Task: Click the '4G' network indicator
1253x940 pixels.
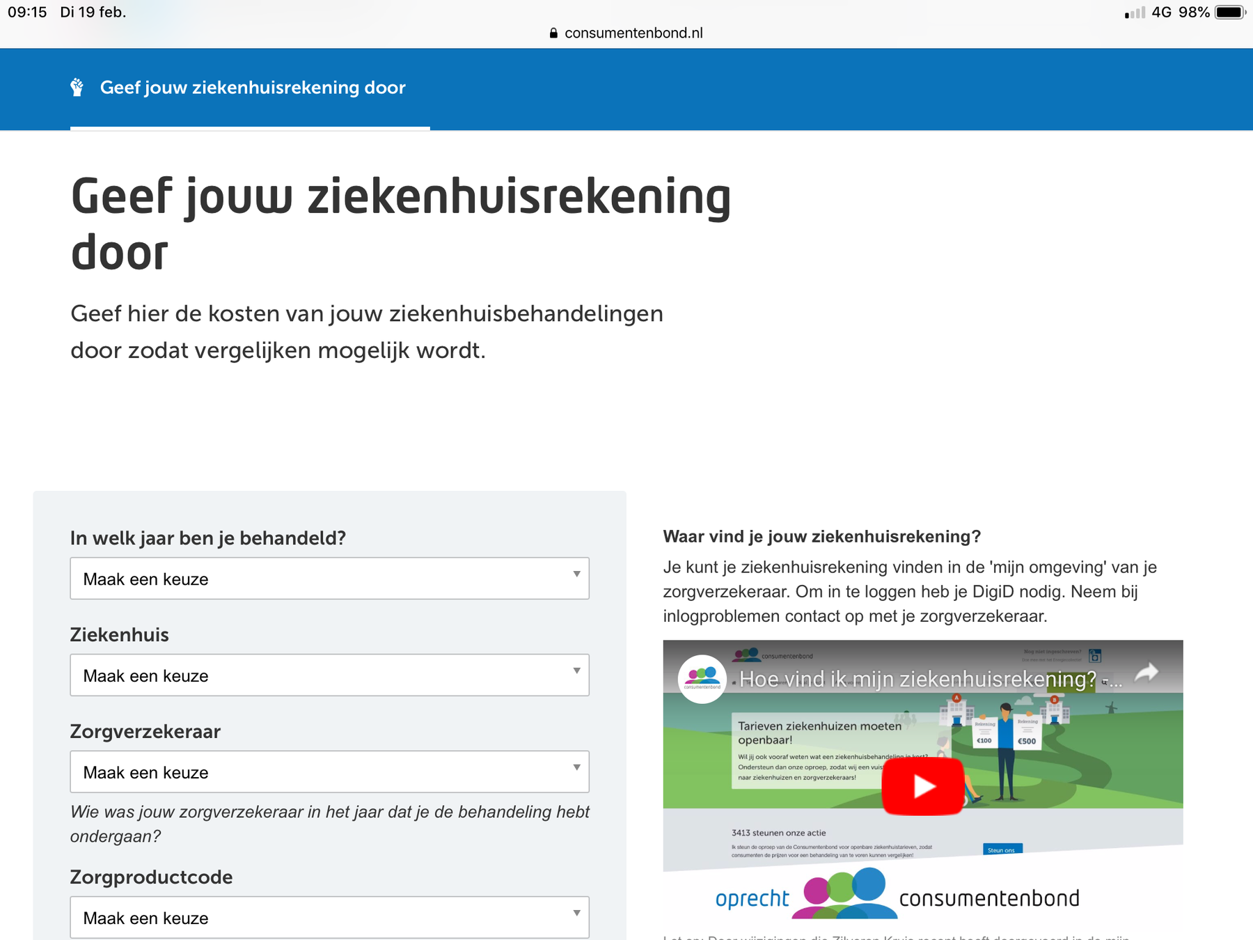Action: click(1161, 13)
